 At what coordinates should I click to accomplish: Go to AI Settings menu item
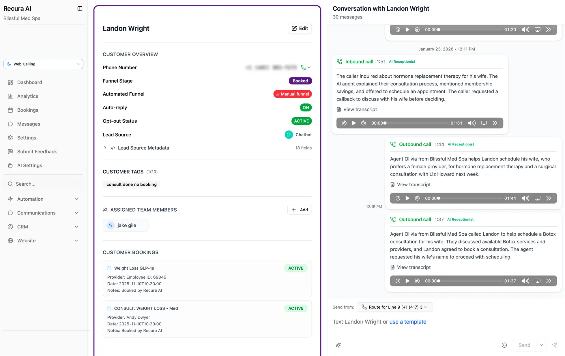pyautogui.click(x=29, y=165)
